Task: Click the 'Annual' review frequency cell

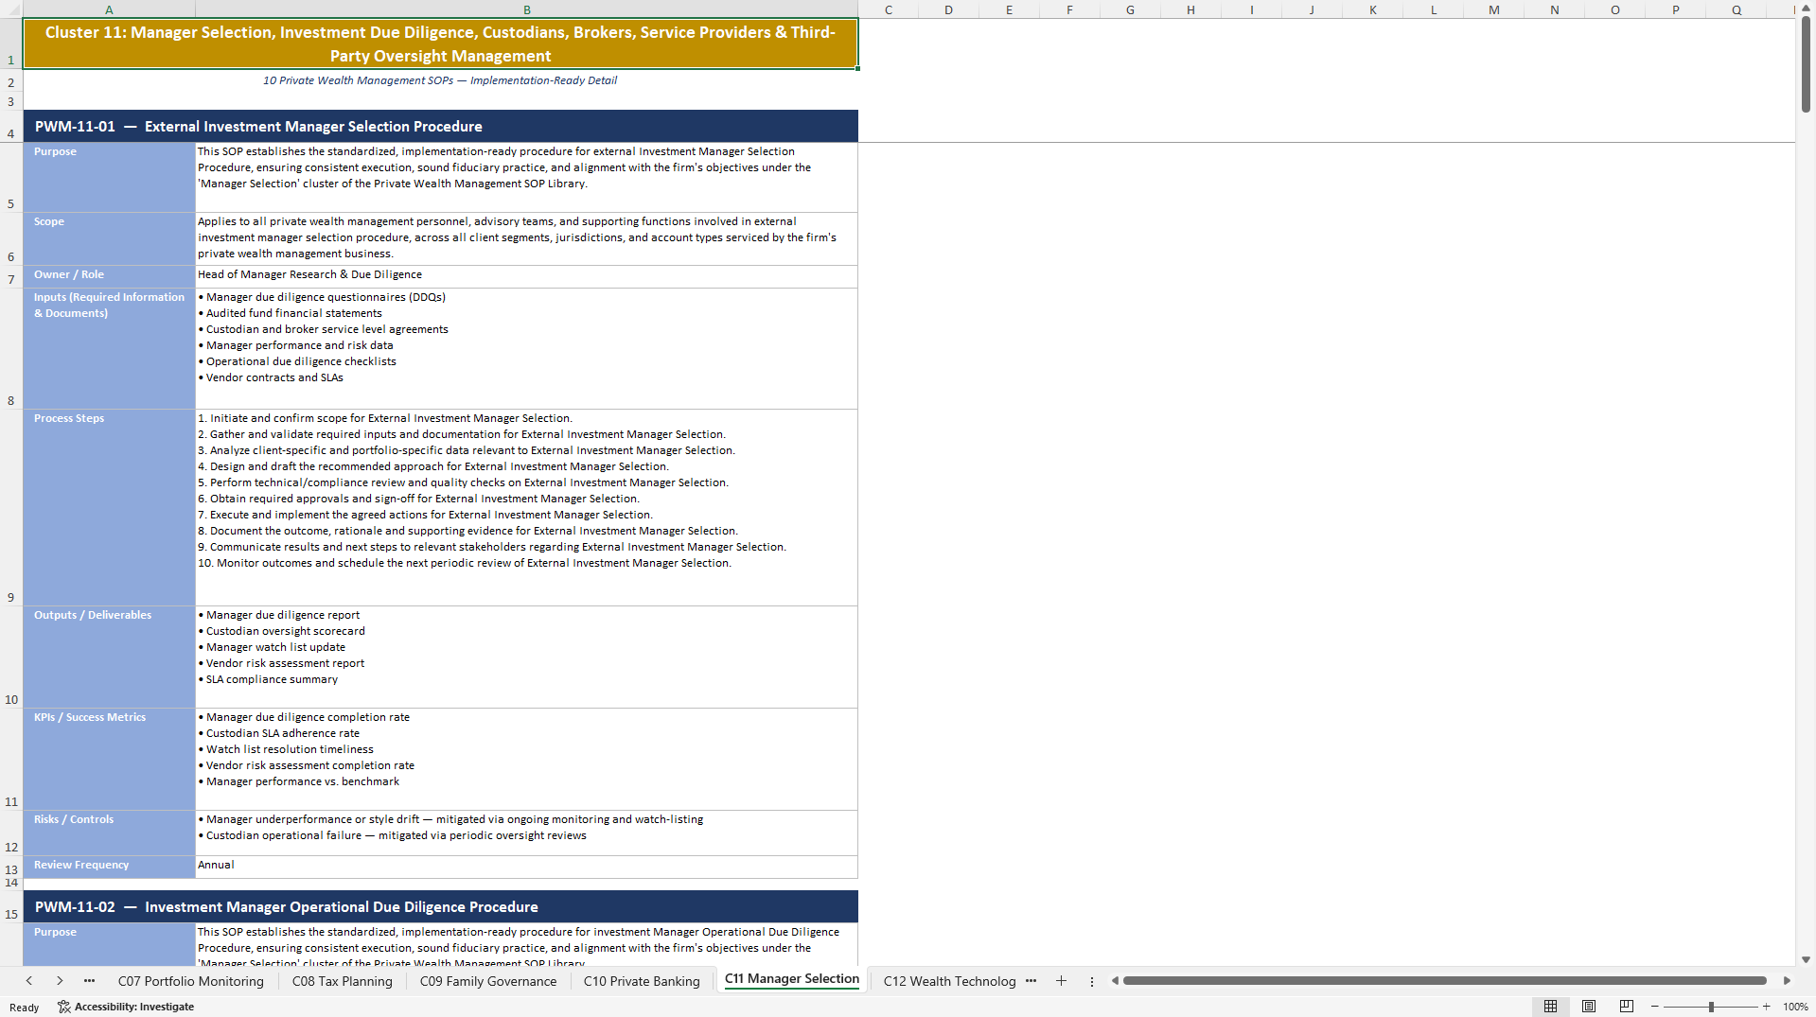Action: 526,868
